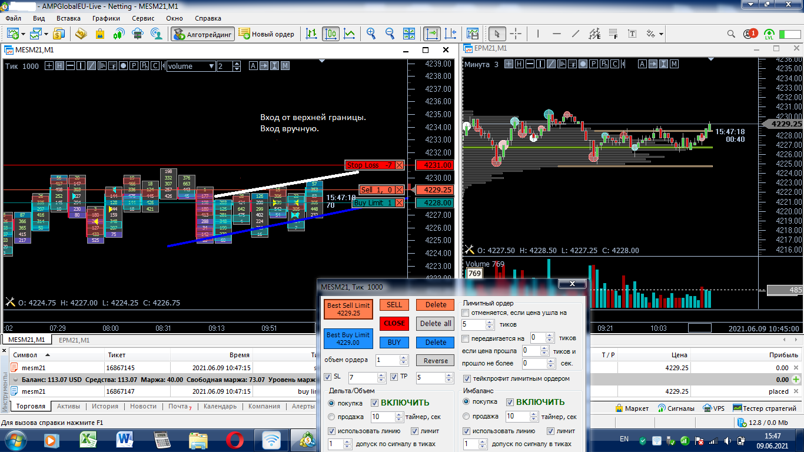The height and width of the screenshot is (452, 804).
Task: Select 'продажа' radio in Дельта/Объем group
Action: point(331,417)
